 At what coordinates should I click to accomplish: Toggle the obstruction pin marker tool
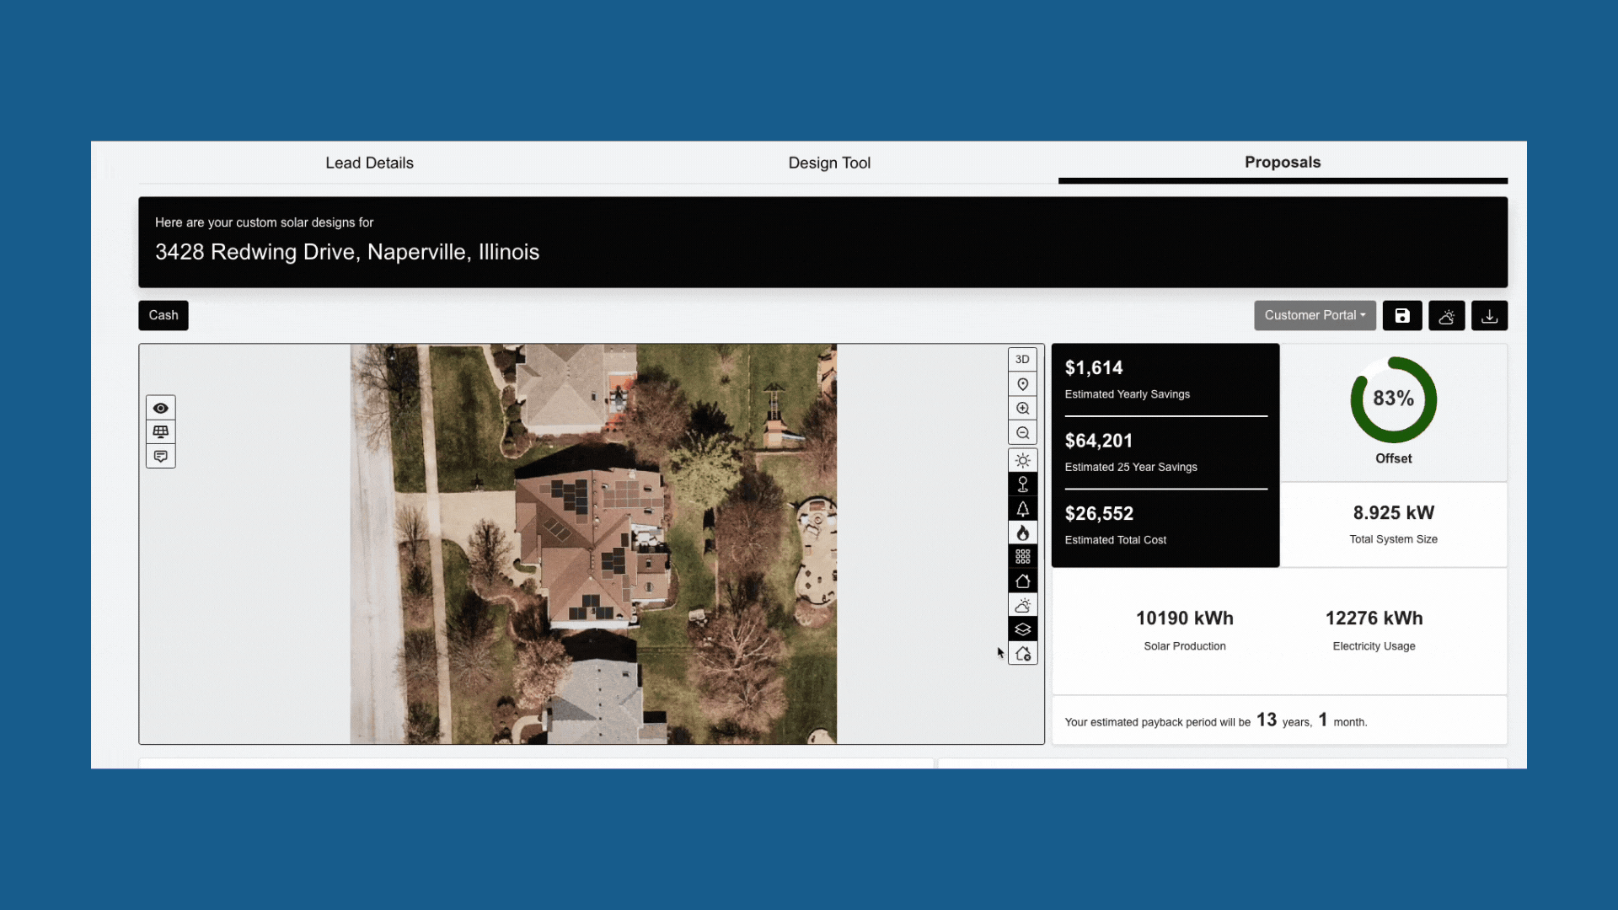[x=1022, y=484]
